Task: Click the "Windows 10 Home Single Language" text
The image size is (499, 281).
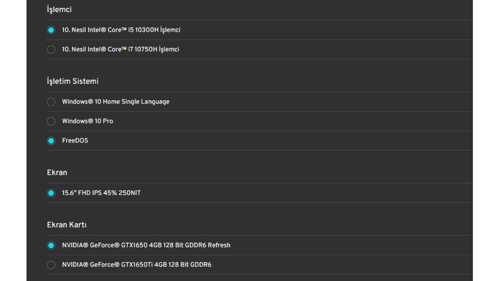Action: pos(116,102)
